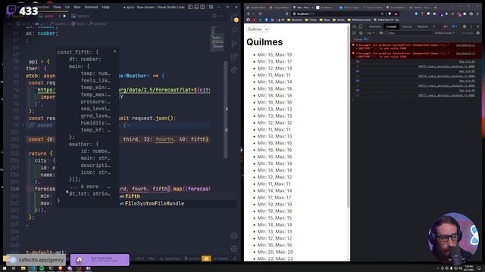The height and width of the screenshot is (272, 485).
Task: Switch to the Sources DevTools tab
Action: coord(407,26)
